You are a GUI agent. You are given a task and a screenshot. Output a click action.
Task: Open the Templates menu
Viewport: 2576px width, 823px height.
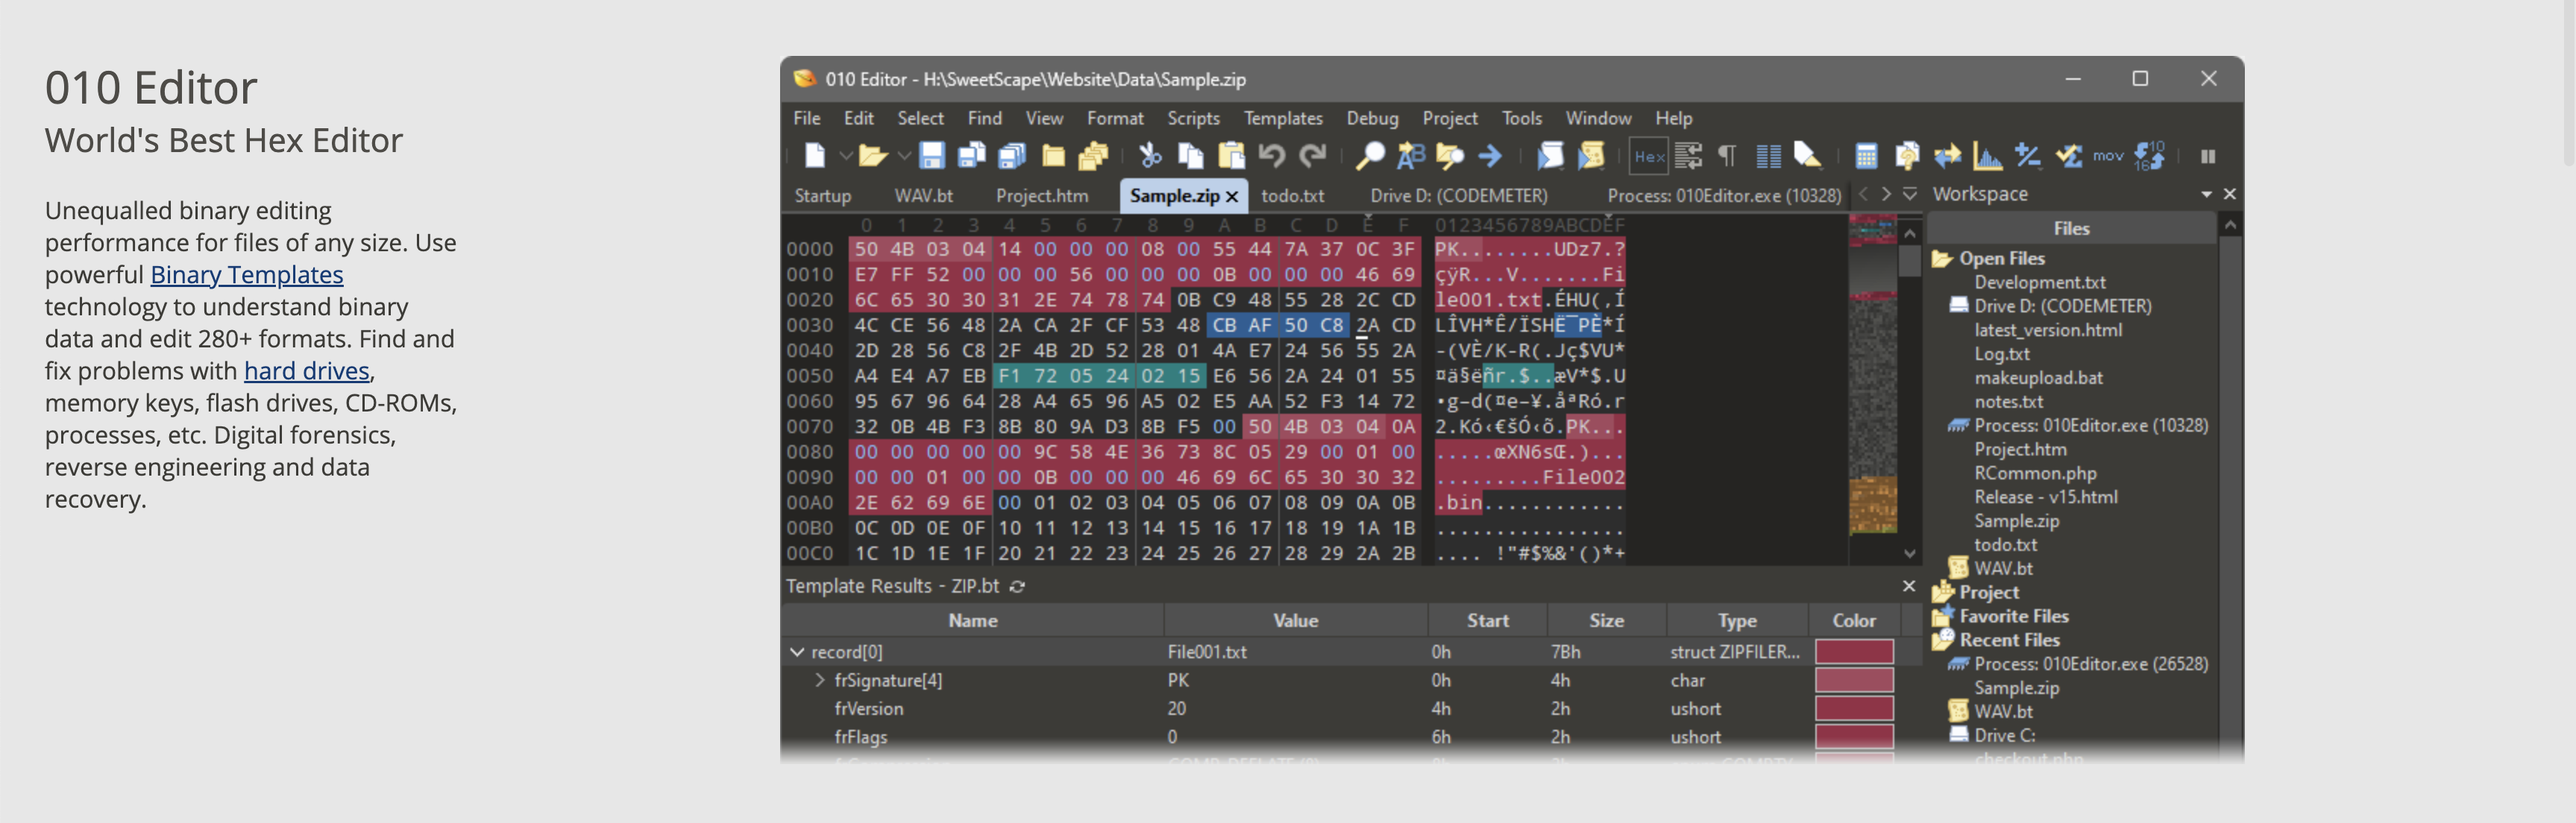click(x=1283, y=118)
